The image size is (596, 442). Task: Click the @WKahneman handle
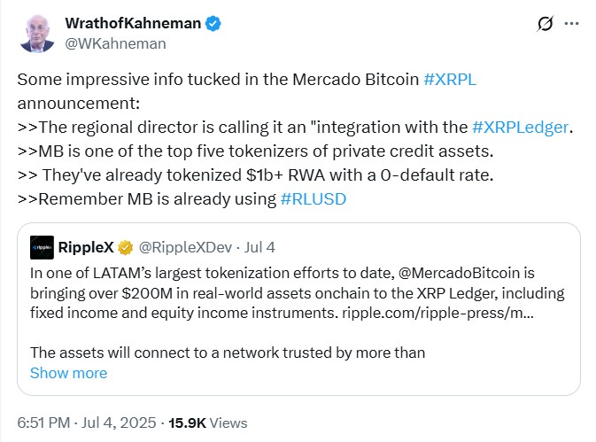(115, 43)
